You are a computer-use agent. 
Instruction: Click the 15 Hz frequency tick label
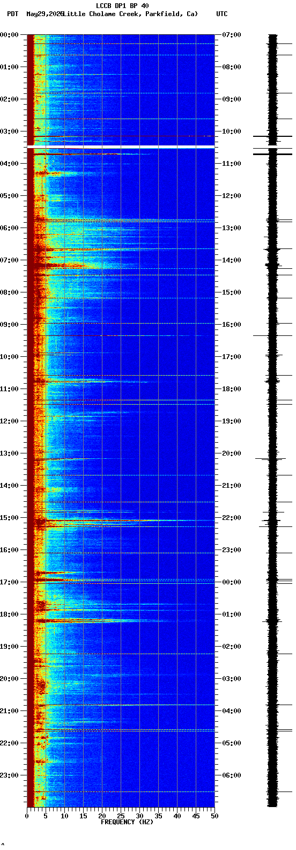pyautogui.click(x=83, y=816)
